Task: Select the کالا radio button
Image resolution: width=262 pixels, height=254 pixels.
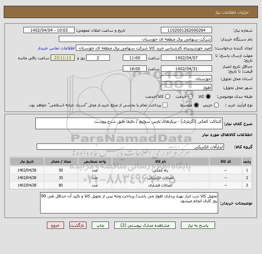Action: point(208,96)
